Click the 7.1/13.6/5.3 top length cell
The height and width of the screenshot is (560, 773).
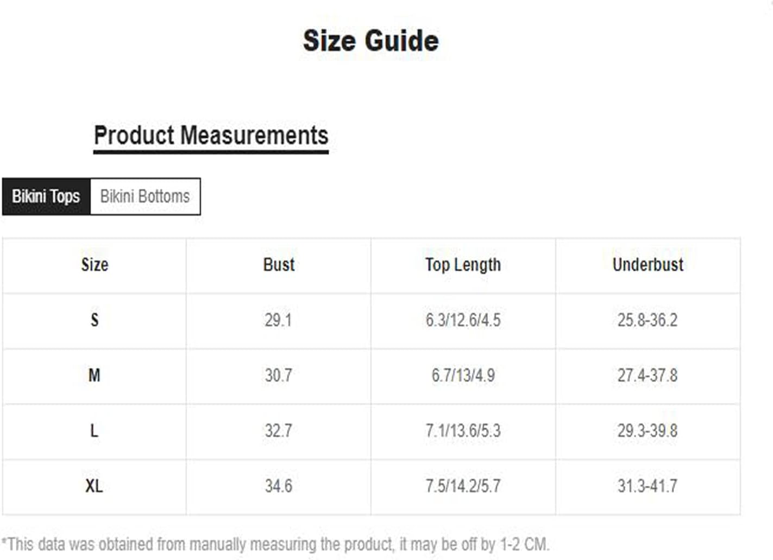coord(463,431)
